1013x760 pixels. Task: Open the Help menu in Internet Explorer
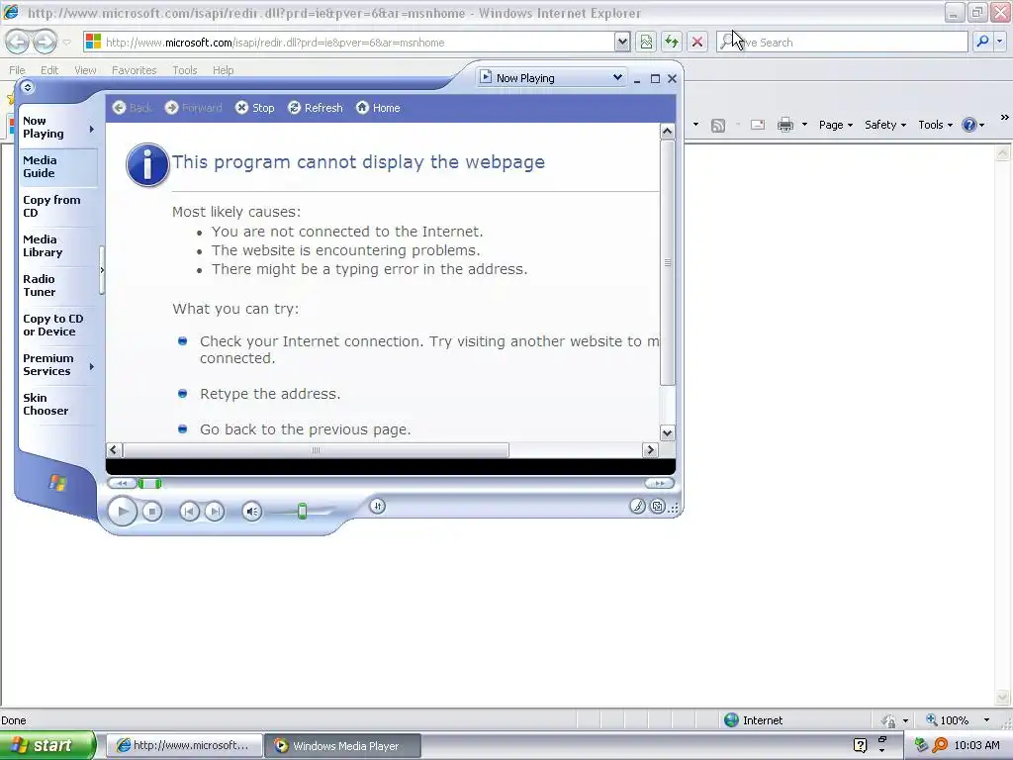[223, 70]
